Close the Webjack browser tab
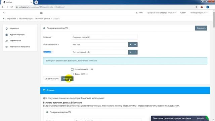215x121 pixels. [31, 2]
